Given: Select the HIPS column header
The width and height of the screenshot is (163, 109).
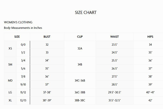Looking at the screenshot, I should 150,37.
